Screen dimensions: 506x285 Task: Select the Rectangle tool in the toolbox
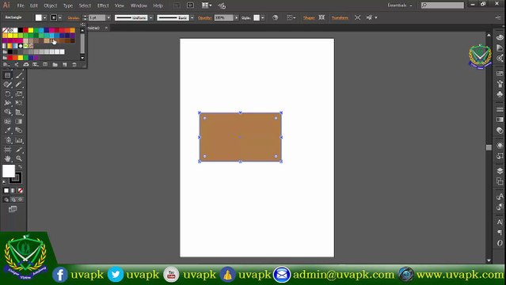tap(7, 75)
